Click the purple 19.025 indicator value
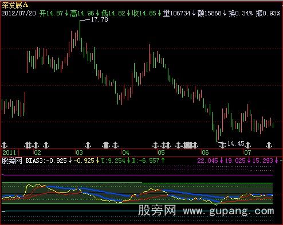The image size is (283, 225). click(235, 160)
